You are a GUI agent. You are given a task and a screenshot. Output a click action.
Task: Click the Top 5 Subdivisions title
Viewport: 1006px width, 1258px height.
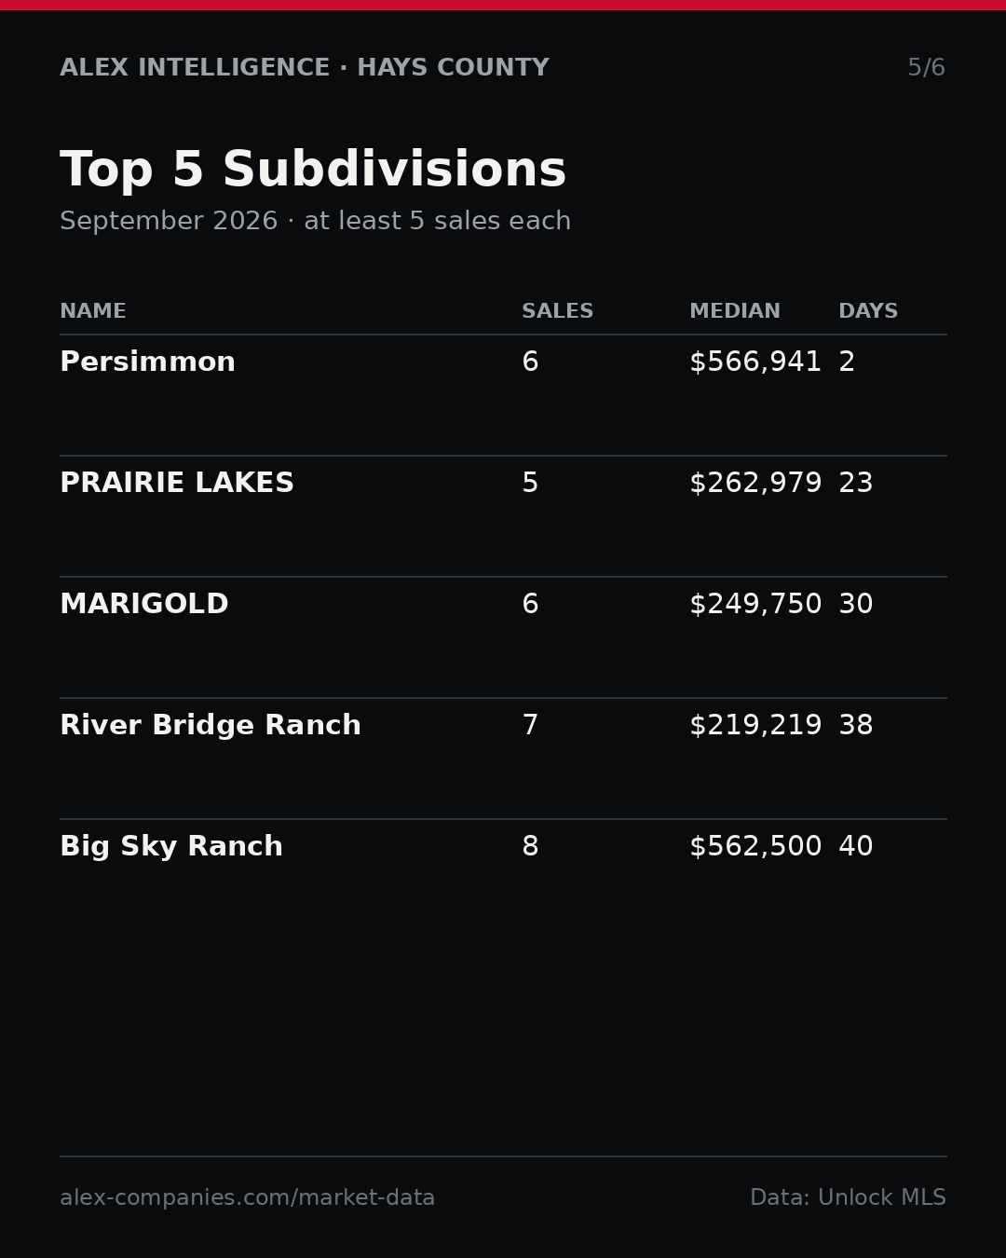[313, 171]
